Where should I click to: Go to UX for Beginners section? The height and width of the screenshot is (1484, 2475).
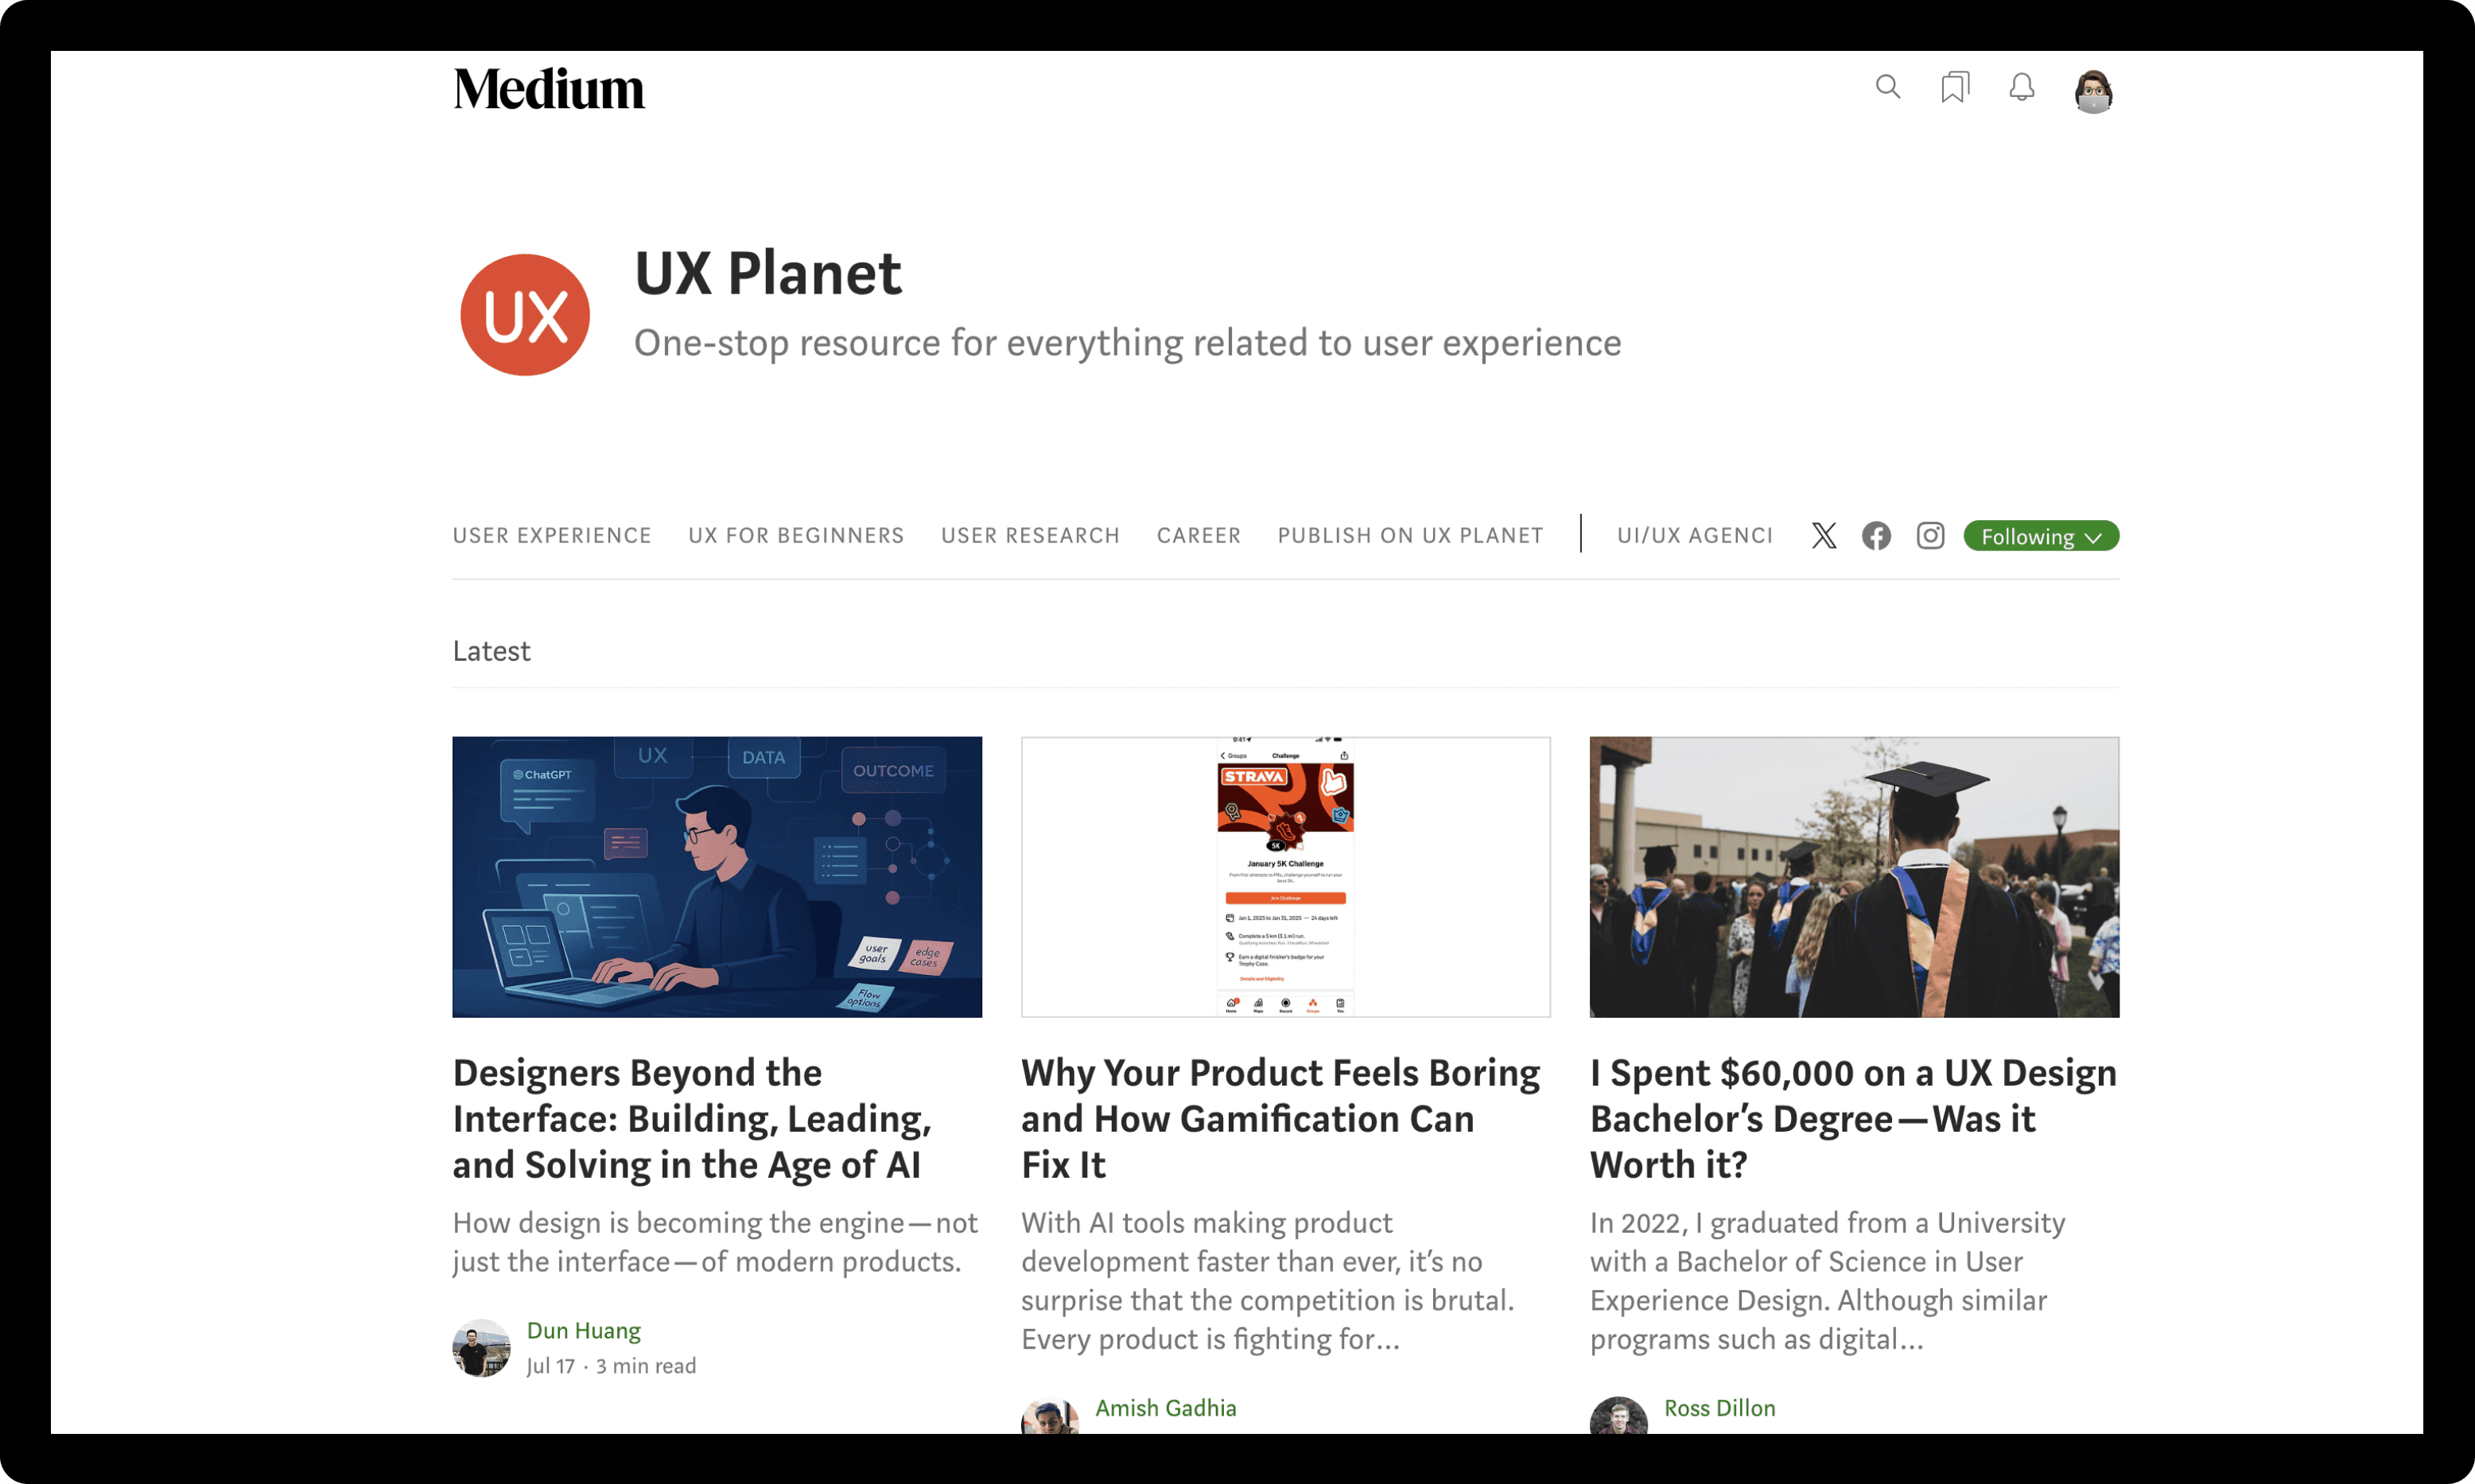click(x=796, y=536)
